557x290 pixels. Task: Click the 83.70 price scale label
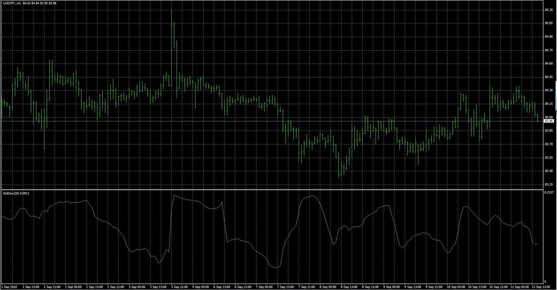(x=549, y=144)
